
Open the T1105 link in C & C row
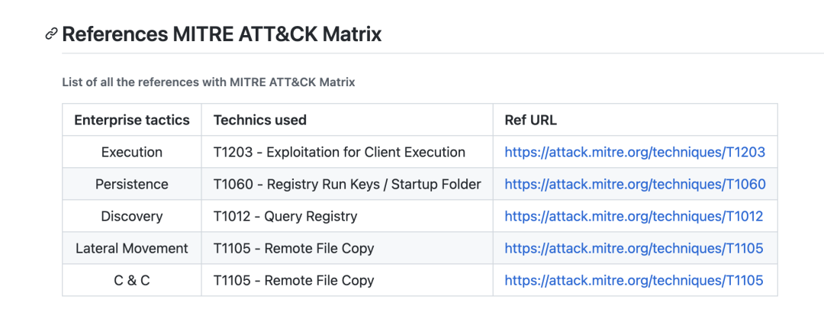coord(634,281)
